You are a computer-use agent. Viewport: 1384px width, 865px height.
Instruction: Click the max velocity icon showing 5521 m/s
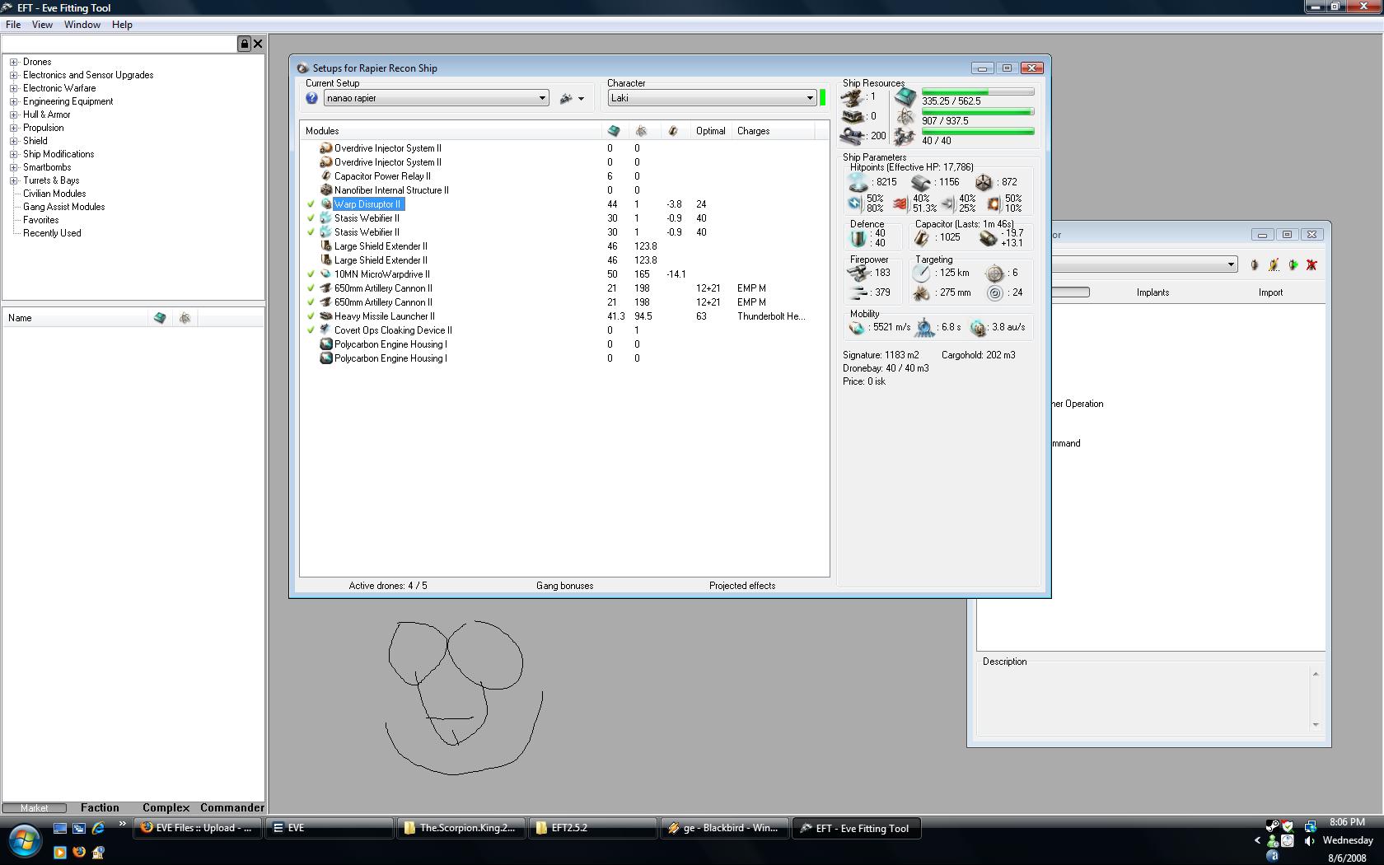(857, 328)
